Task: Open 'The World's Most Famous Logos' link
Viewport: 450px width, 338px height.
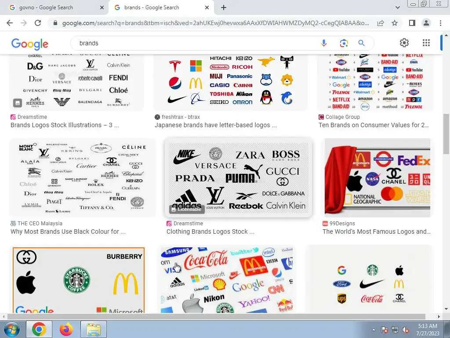Action: (x=377, y=231)
